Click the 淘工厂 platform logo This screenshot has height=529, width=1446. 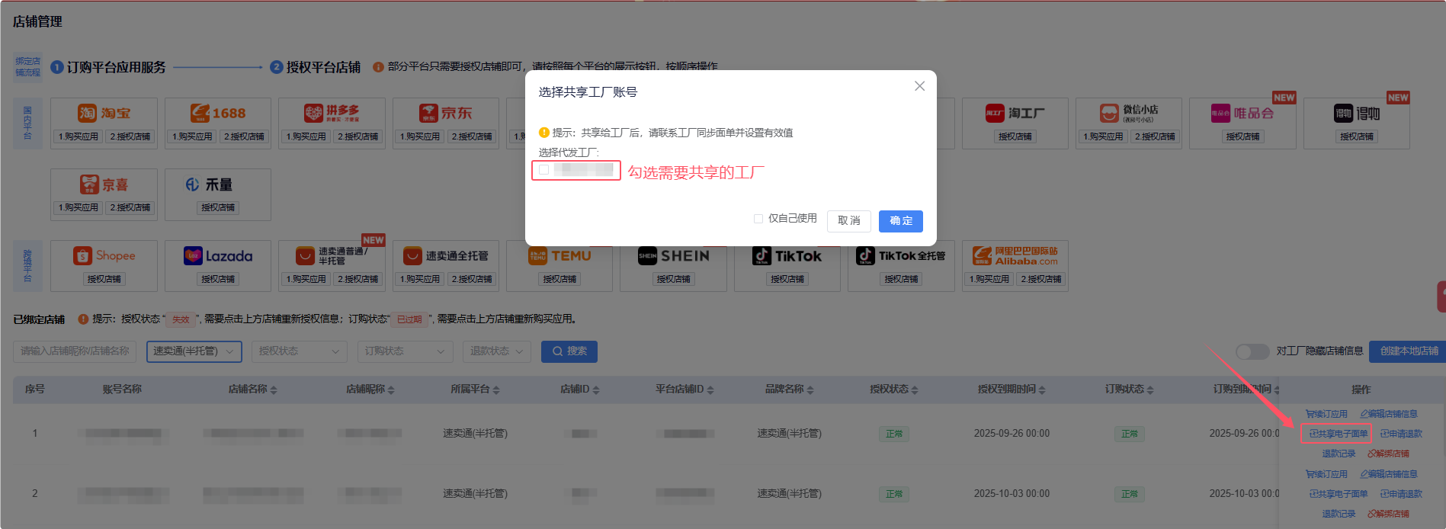tap(1015, 113)
